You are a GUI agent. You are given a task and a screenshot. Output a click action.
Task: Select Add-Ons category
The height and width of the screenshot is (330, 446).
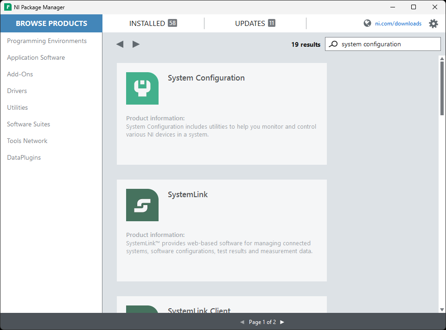click(20, 75)
